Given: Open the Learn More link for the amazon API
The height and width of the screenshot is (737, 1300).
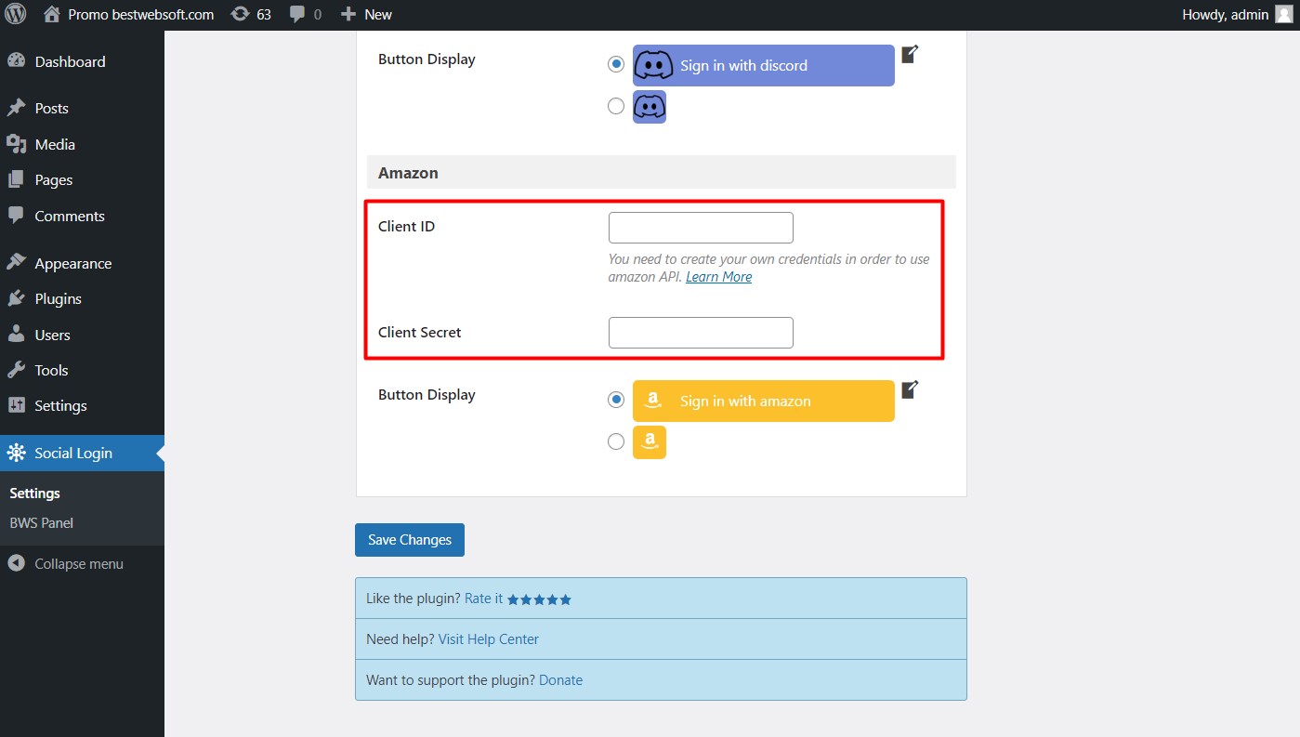Looking at the screenshot, I should [718, 277].
